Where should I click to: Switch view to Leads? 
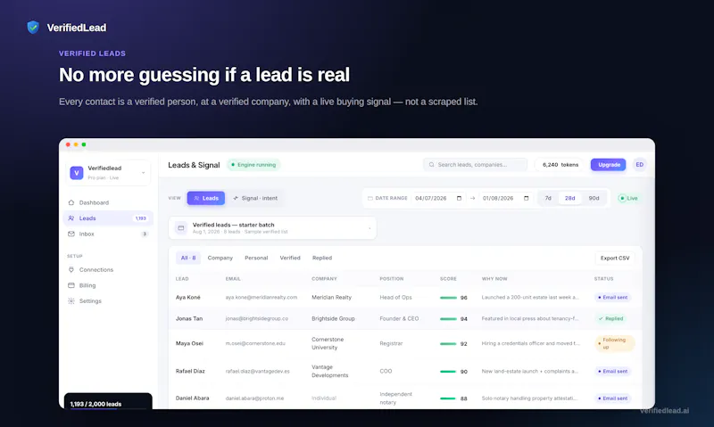(x=206, y=198)
